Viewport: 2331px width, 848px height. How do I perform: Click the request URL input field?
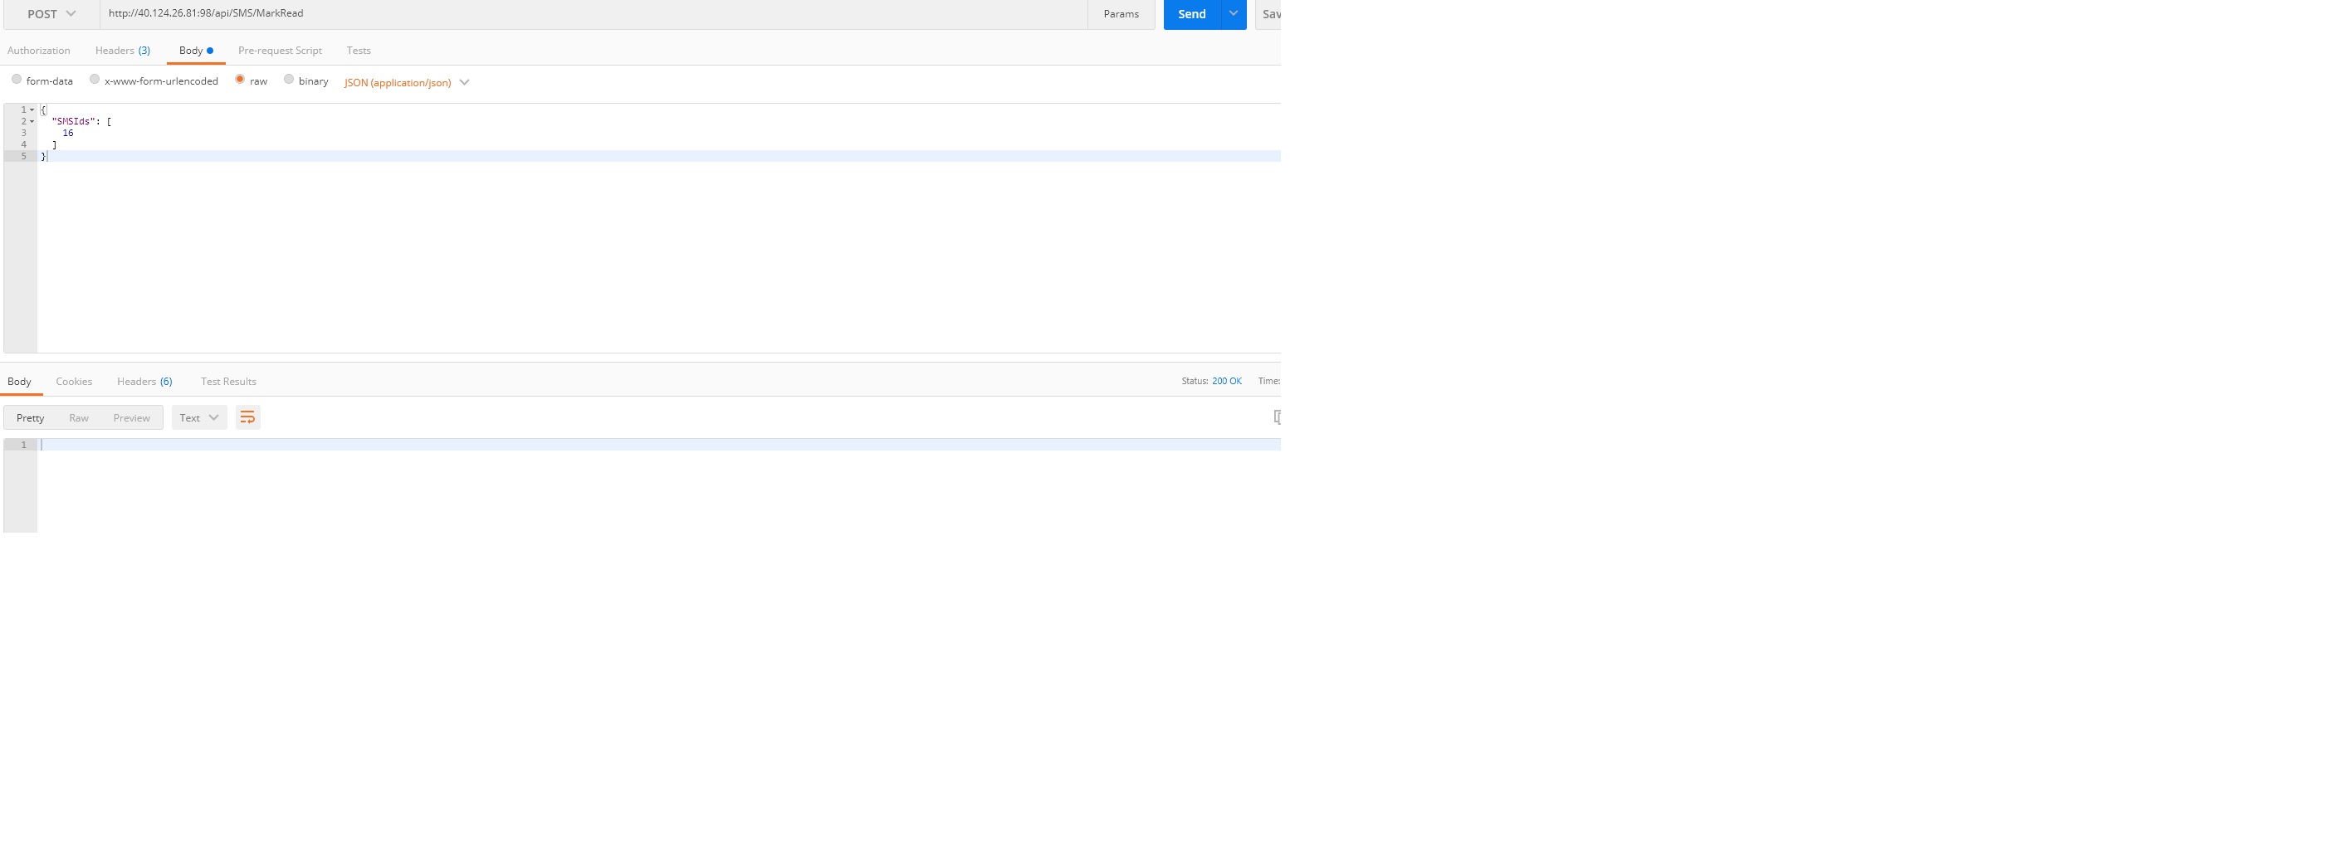point(589,13)
